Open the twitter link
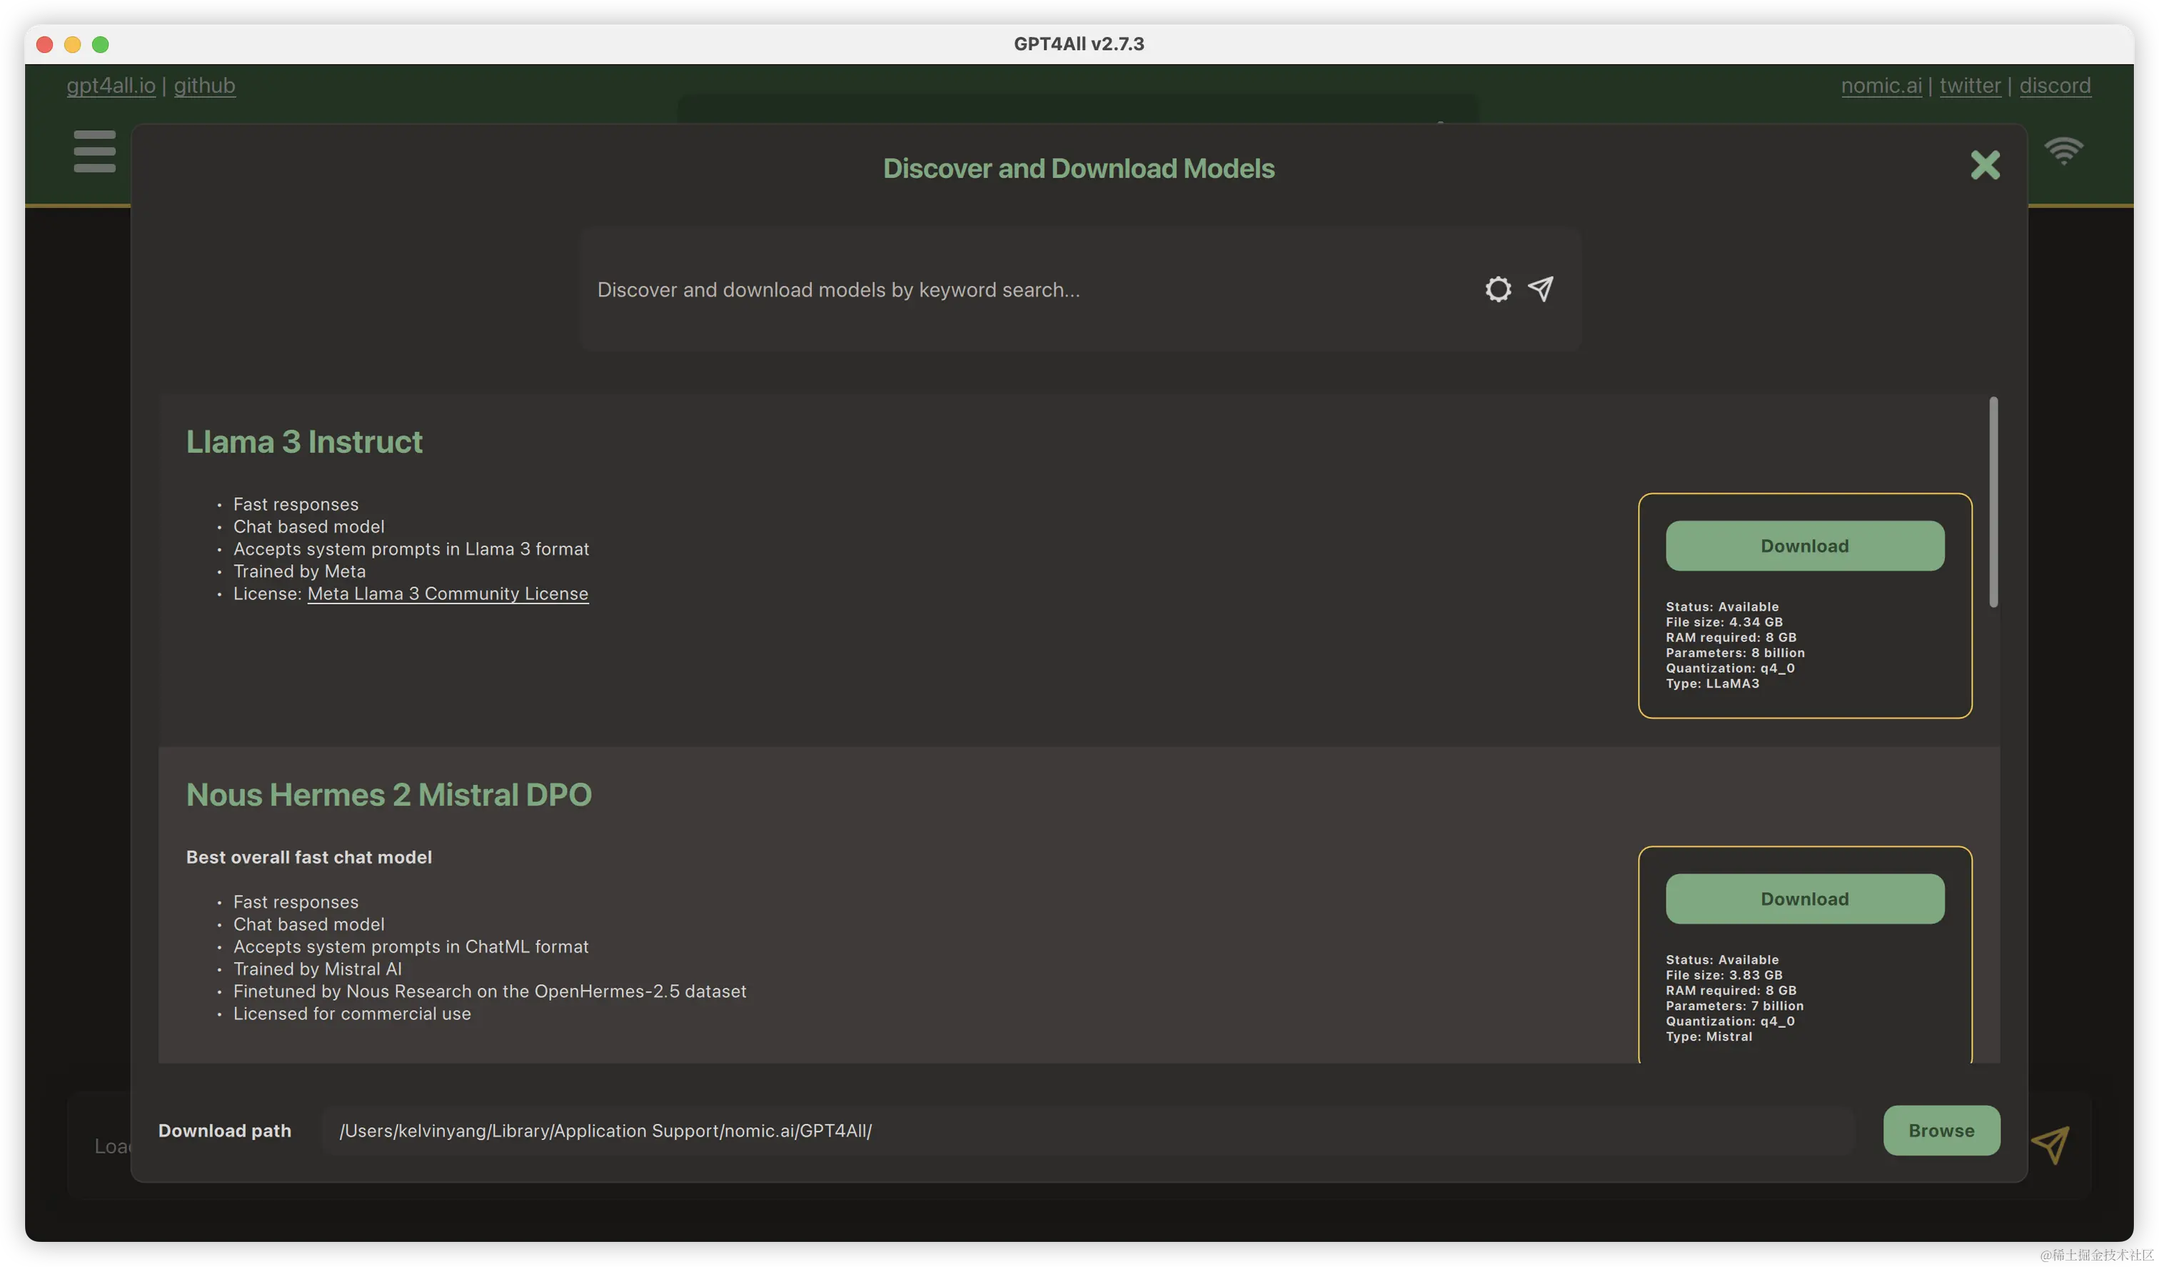Image resolution: width=2159 pixels, height=1267 pixels. click(1970, 86)
